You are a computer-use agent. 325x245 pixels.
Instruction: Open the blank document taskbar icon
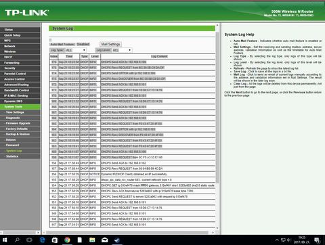[80, 240]
